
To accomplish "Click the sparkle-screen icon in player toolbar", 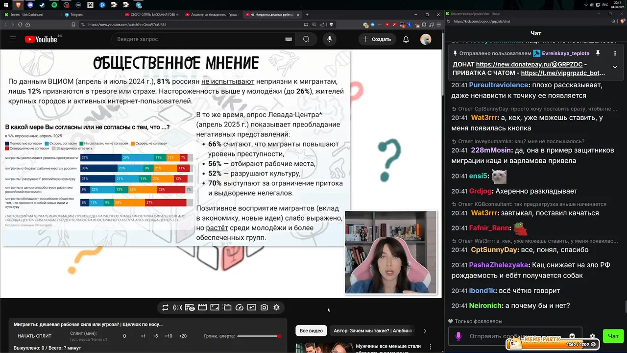I will click(252, 307).
